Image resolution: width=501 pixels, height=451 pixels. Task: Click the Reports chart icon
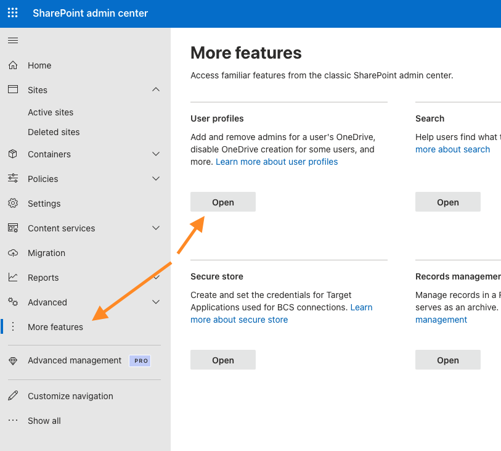(x=13, y=277)
